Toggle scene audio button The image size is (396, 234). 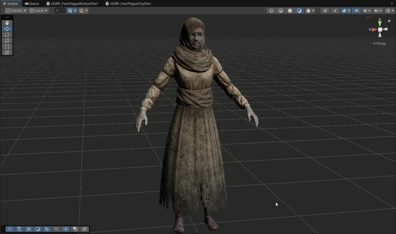pos(335,11)
